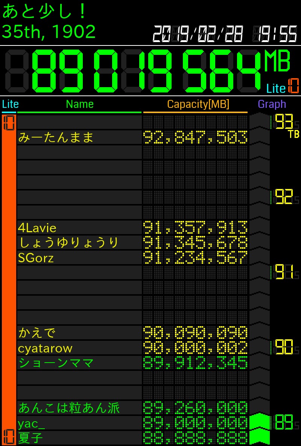The height and width of the screenshot is (446, 301).
Task: Click the capacity value 91,345,678
Action: (x=195, y=243)
